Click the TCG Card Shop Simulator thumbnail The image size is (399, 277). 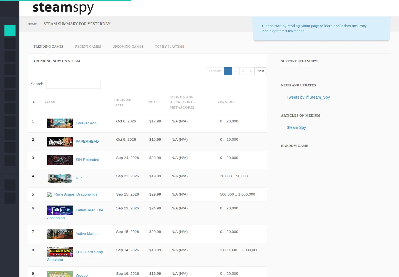coord(60,252)
